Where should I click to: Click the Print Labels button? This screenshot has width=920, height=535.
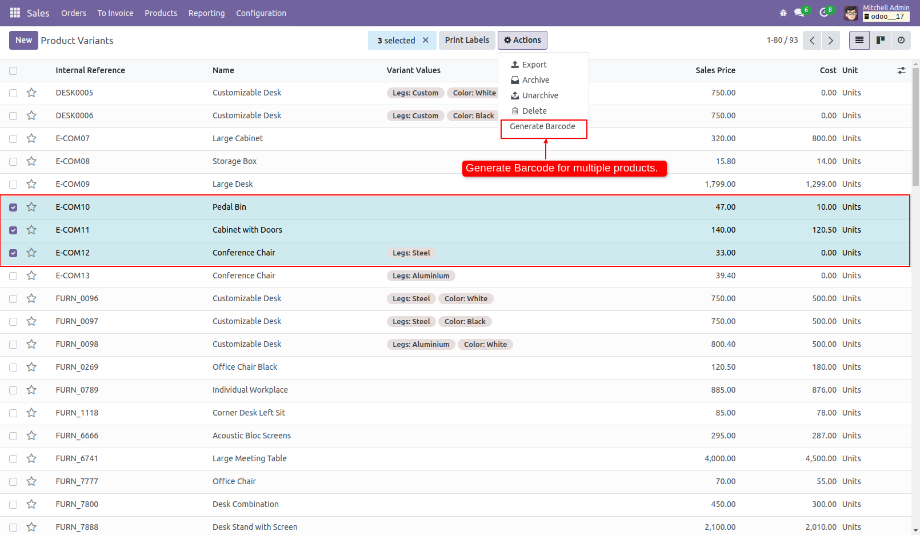pos(467,40)
